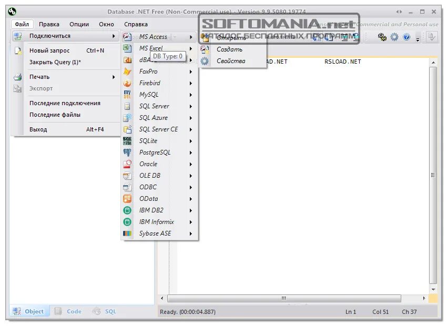Click the horizontal scrollbar thumb
Image resolution: width=447 pixels, height=326 pixels.
coord(284,298)
